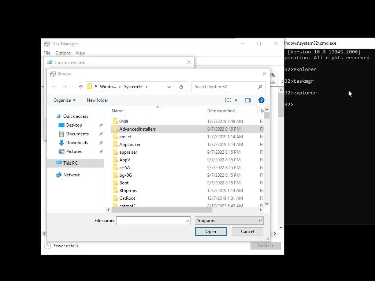Click the File name input field
This screenshot has height=281, width=375.
click(x=151, y=221)
